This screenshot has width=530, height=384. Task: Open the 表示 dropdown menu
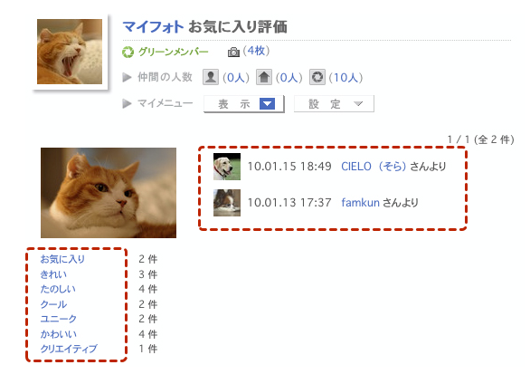(244, 104)
